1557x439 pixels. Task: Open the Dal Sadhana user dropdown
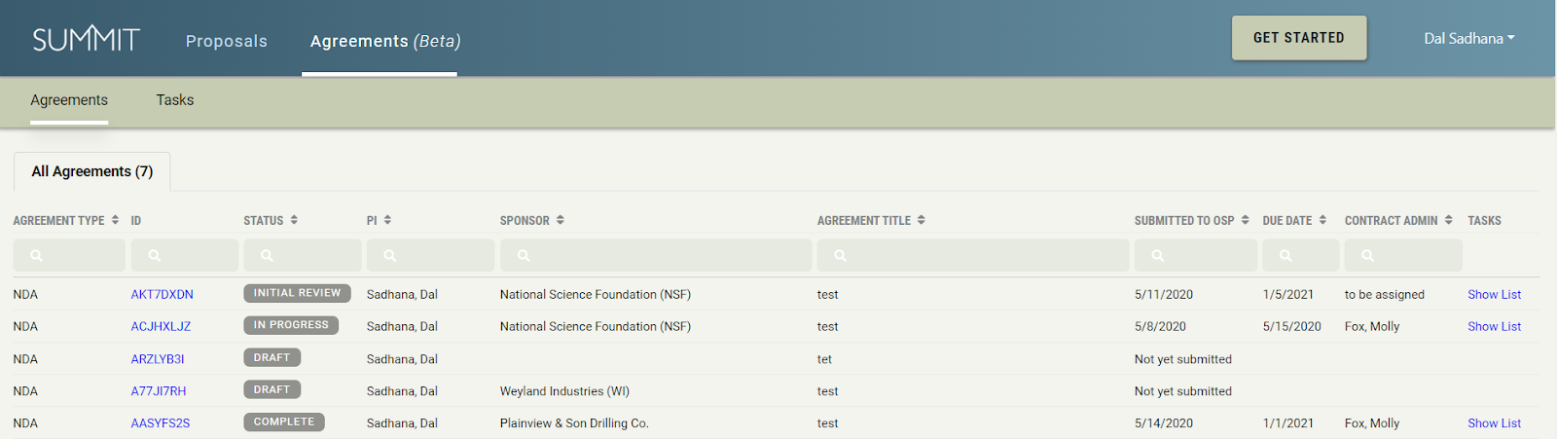[x=1468, y=39]
